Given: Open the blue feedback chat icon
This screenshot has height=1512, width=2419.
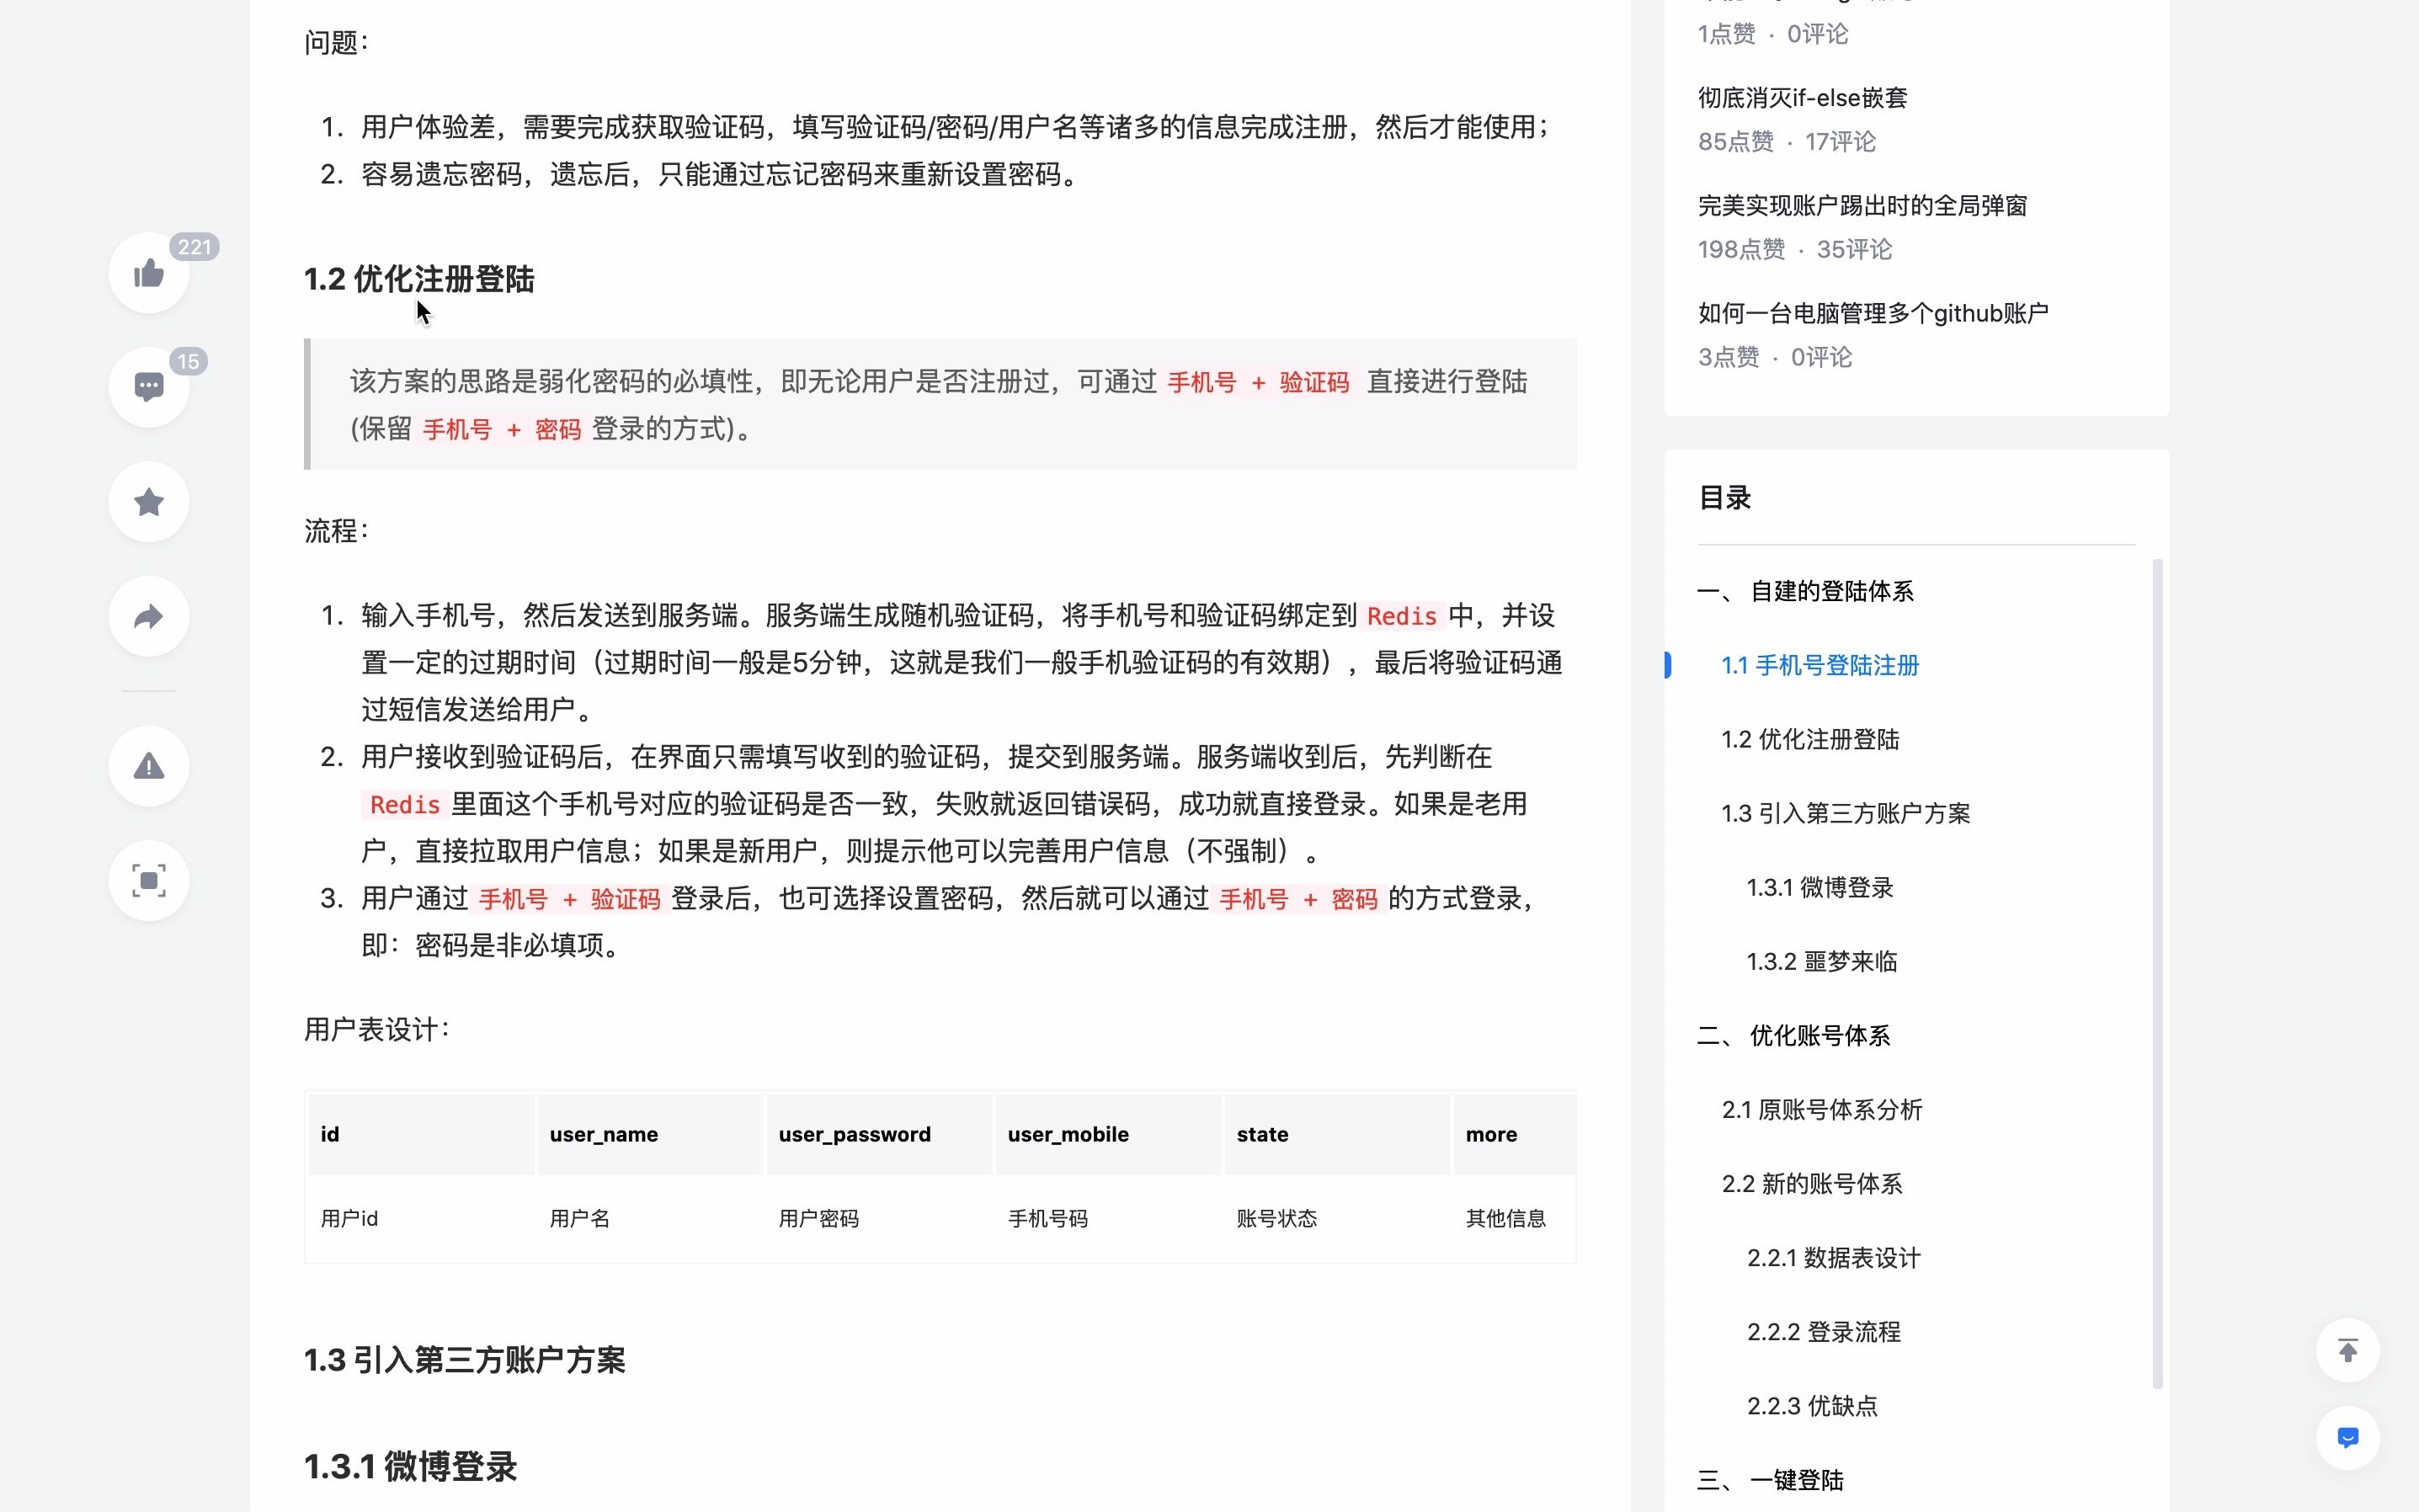Looking at the screenshot, I should pyautogui.click(x=2347, y=1437).
